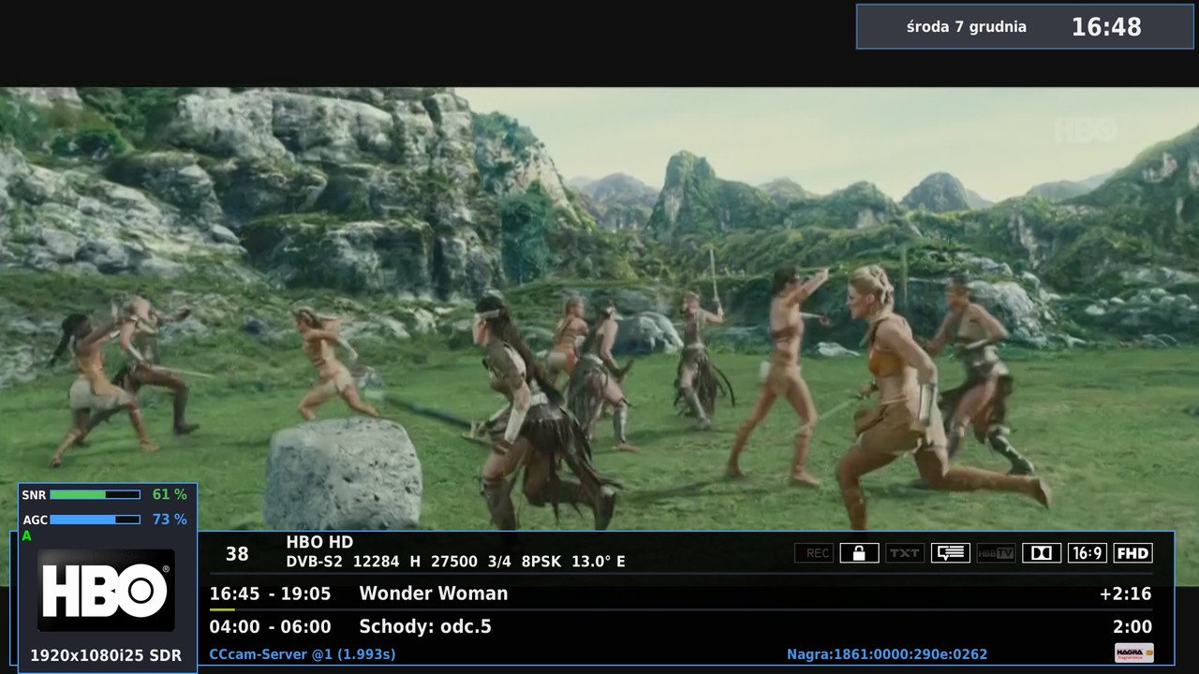Click the Wonder Woman programme progress bar

(680, 609)
